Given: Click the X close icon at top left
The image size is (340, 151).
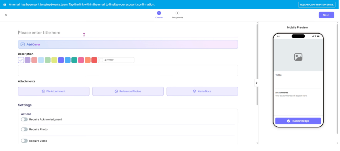Looking at the screenshot, I should (6, 15).
